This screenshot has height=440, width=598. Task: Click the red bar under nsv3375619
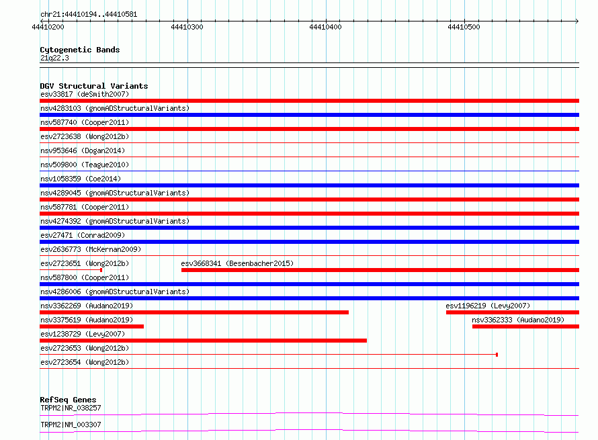click(91, 326)
